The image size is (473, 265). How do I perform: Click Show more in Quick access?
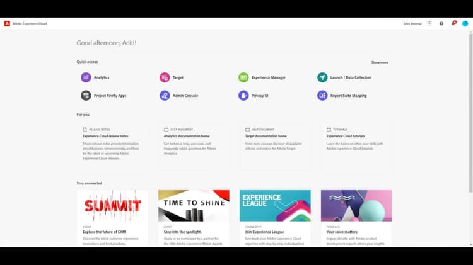pos(380,62)
